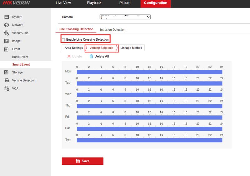Click the Friday schedule bar
Image resolution: width=250 pixels, height=176 pixels.
tap(150, 118)
